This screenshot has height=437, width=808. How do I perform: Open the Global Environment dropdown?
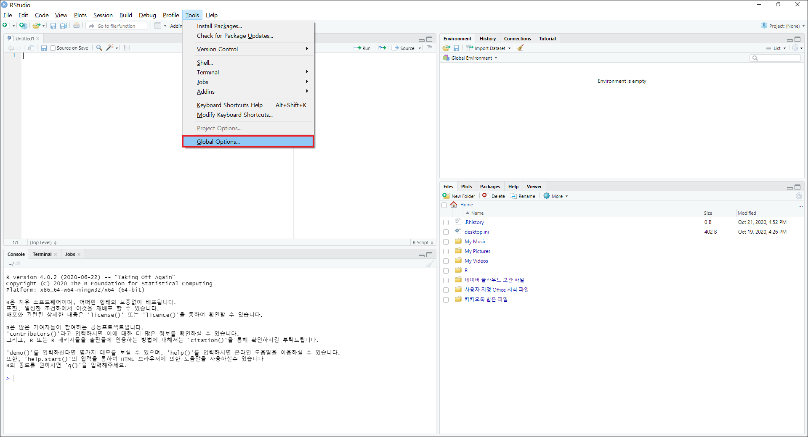click(x=470, y=58)
